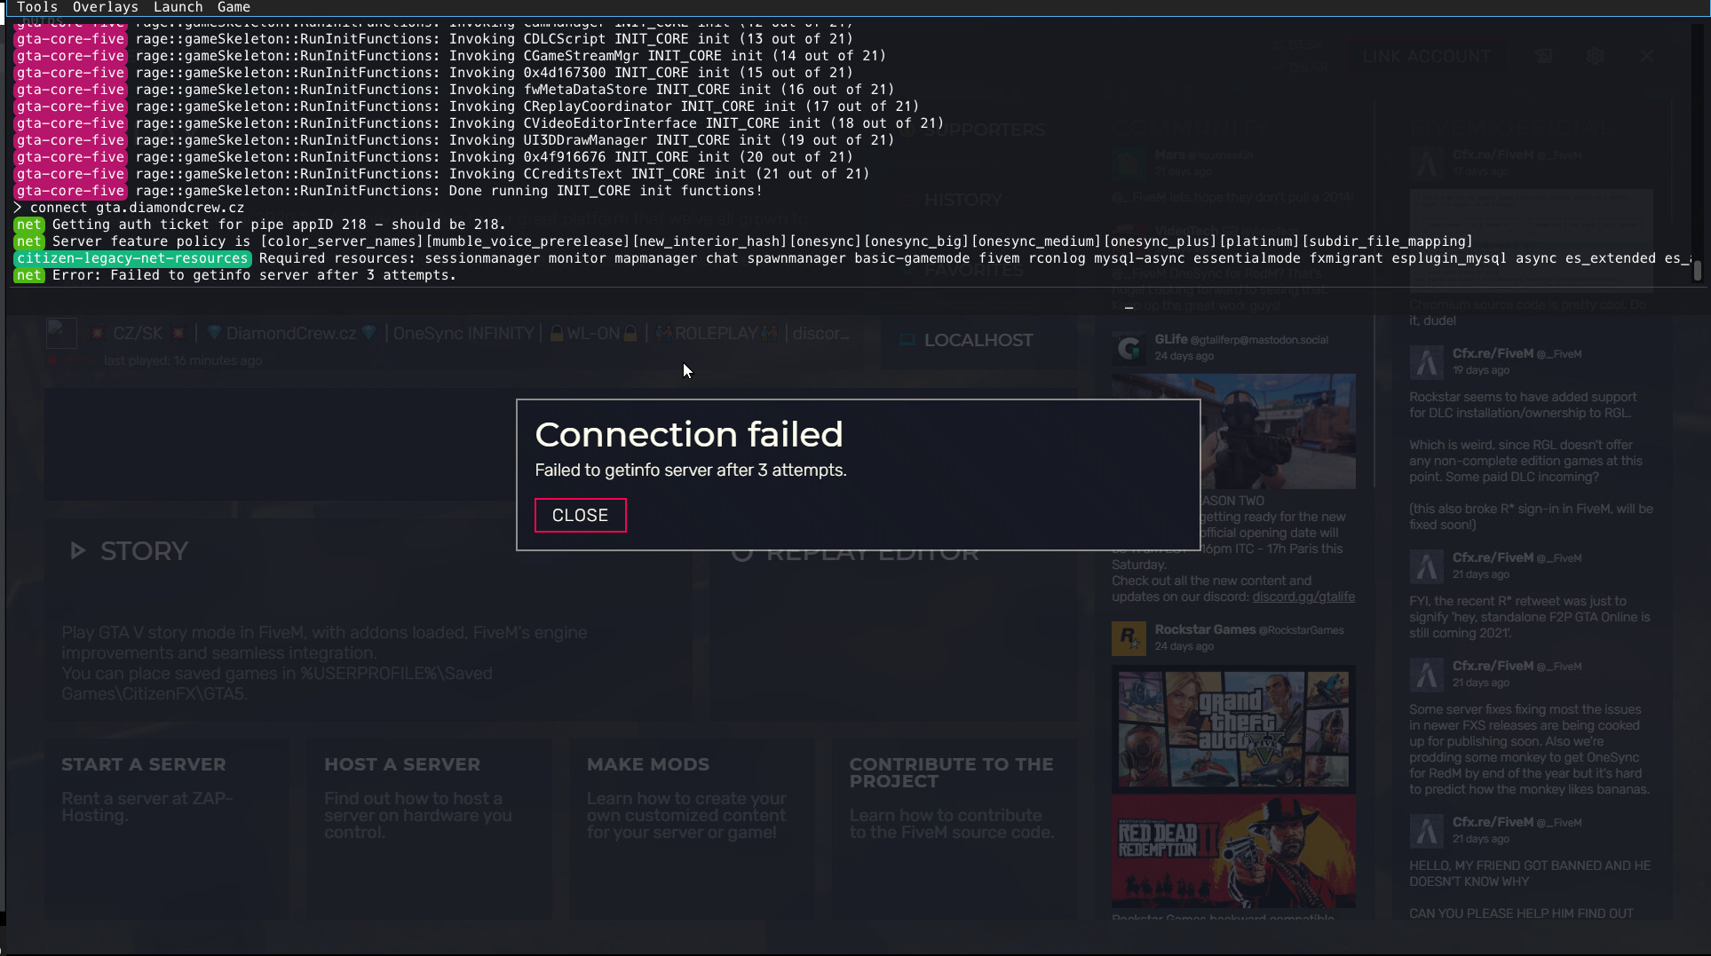Click Cfx.re/FiveM avatar dated 19 days ago
The image size is (1711, 956).
coord(1426,362)
